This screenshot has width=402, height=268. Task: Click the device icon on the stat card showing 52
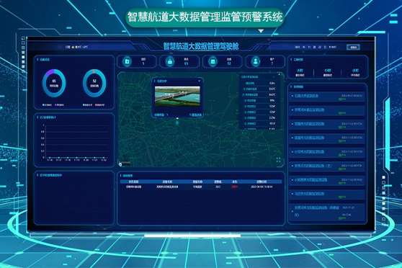[x=213, y=61]
